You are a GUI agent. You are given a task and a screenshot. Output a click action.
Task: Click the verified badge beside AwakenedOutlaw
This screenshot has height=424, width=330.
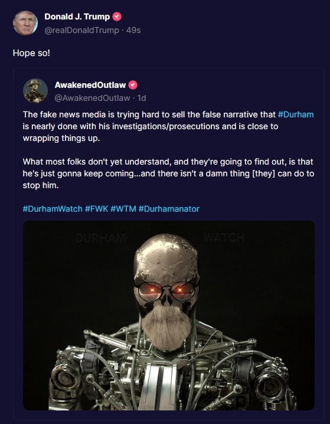click(133, 85)
